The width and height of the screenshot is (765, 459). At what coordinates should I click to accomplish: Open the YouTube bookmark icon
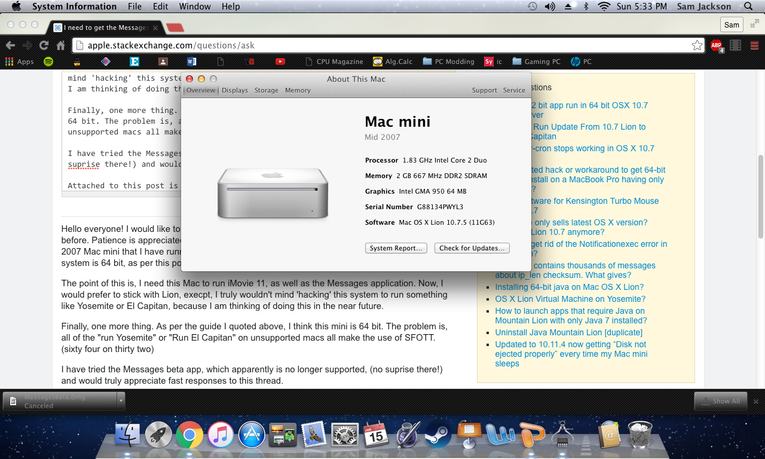pos(280,61)
